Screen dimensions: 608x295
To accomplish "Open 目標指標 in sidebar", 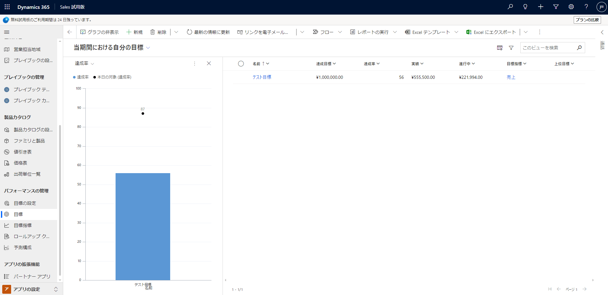I will click(x=29, y=225).
